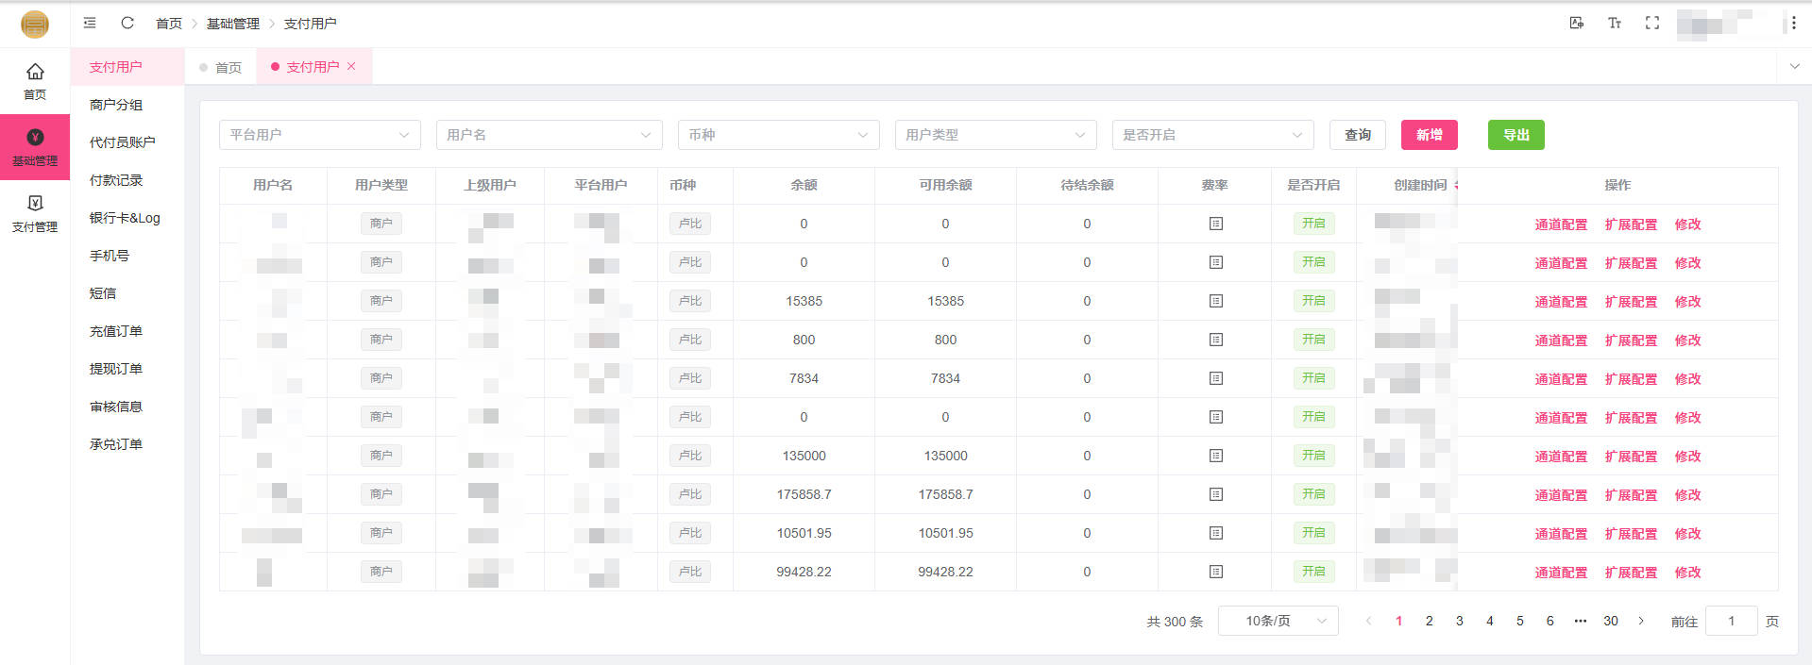
Task: Click the refresh icon in top bar
Action: 127,23
